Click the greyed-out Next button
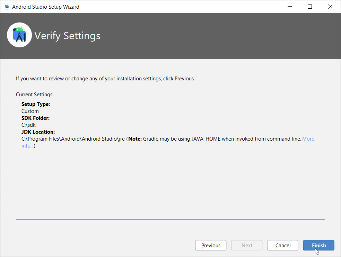Image resolution: width=341 pixels, height=257 pixels. coord(247,245)
